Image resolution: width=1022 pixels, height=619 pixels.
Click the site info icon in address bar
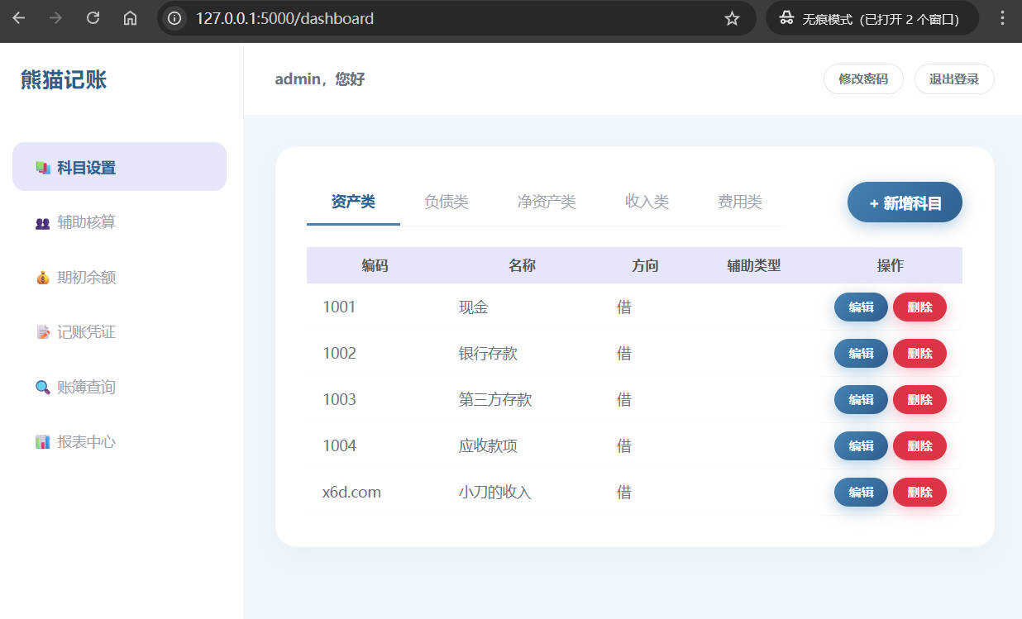point(173,18)
